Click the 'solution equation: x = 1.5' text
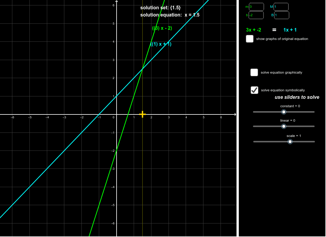The height and width of the screenshot is (237, 326). click(170, 15)
